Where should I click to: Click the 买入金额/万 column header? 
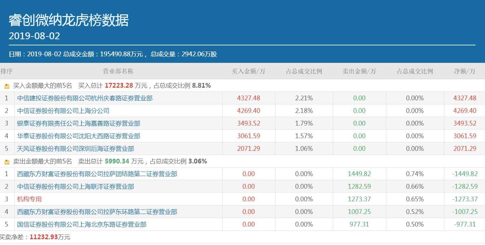(x=248, y=71)
